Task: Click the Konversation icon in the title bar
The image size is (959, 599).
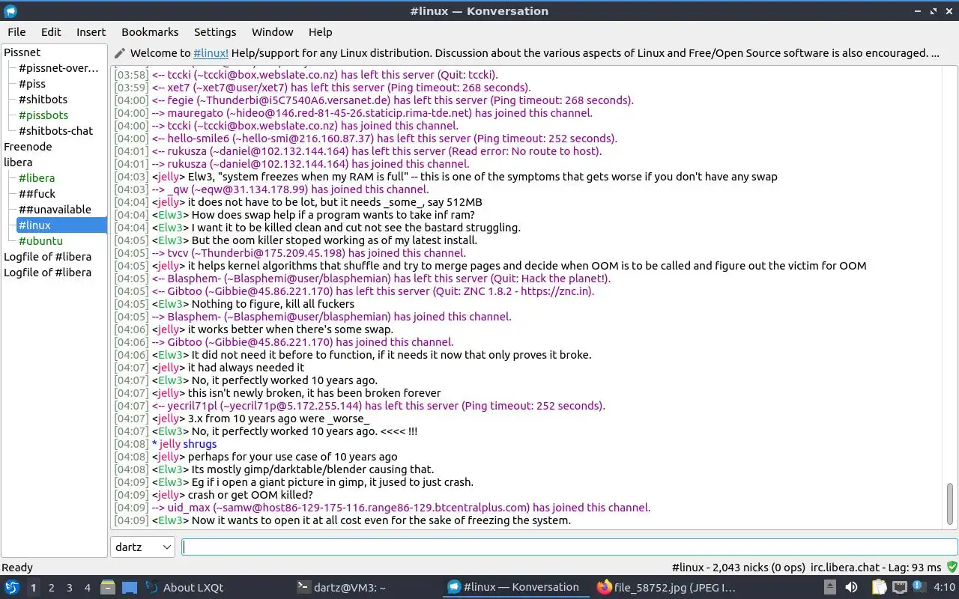Action: 10,10
